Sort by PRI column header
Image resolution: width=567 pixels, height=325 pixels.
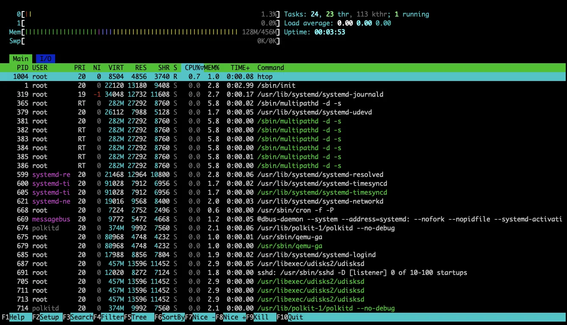(80, 68)
